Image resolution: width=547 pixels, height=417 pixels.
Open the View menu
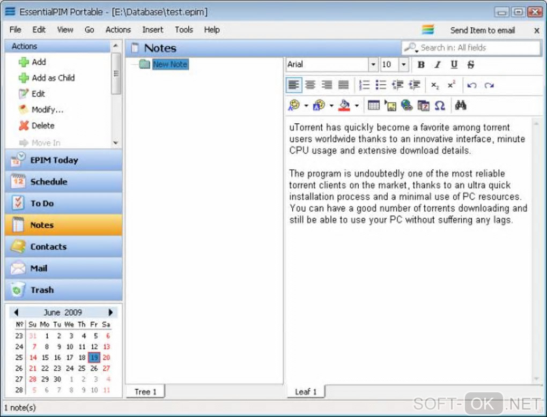tap(65, 29)
